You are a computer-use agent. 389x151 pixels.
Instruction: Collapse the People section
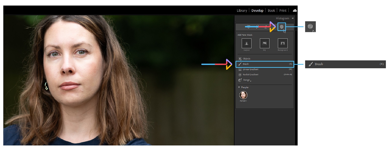(x=239, y=87)
